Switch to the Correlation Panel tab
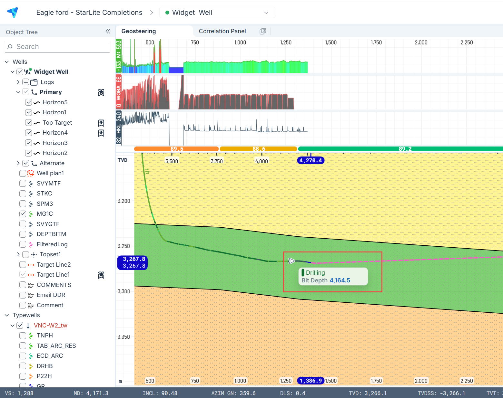 point(222,31)
